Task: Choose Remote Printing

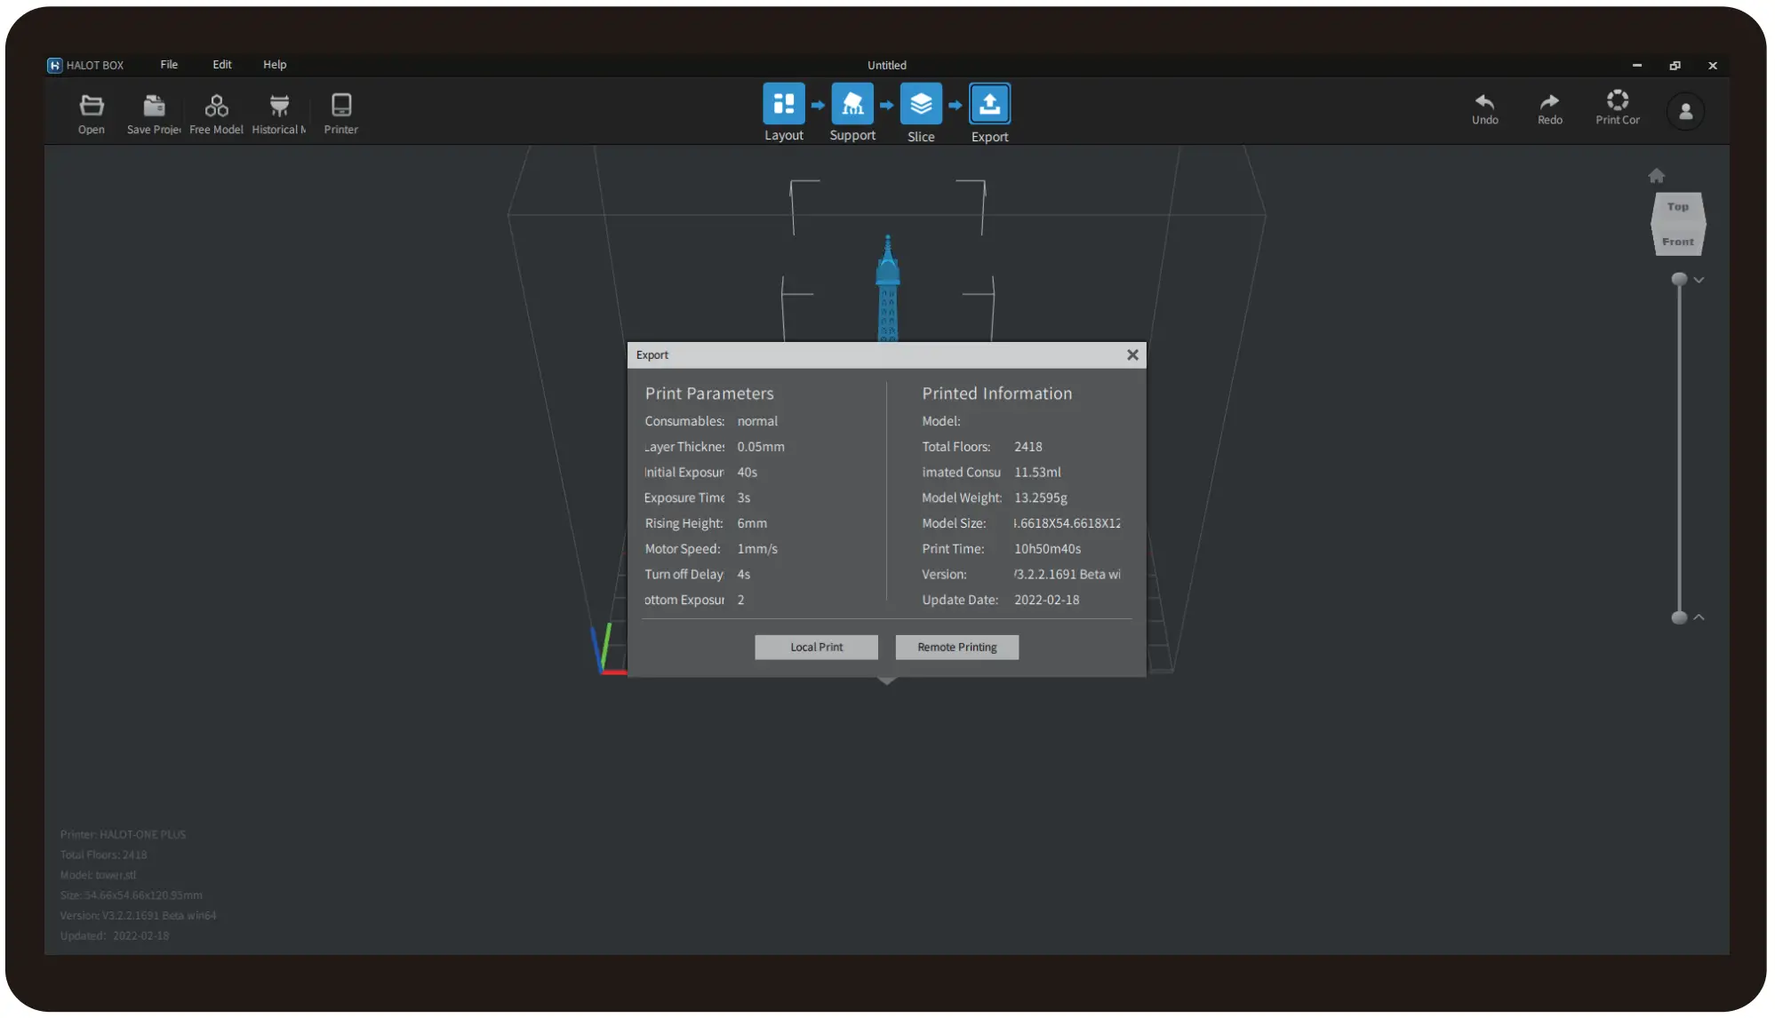Action: (956, 647)
